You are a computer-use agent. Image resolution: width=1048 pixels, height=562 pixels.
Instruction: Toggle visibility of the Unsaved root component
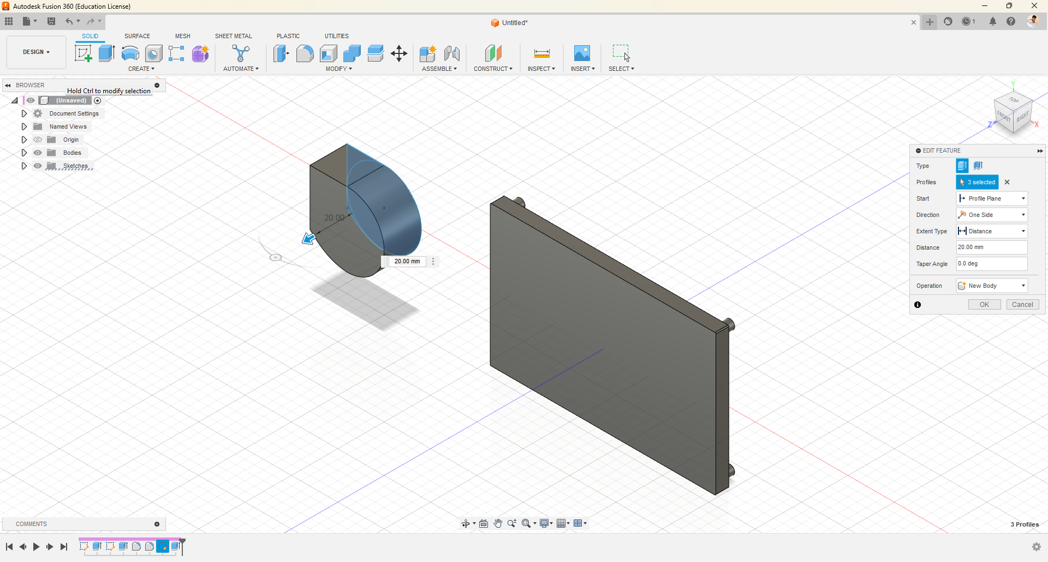[31, 100]
